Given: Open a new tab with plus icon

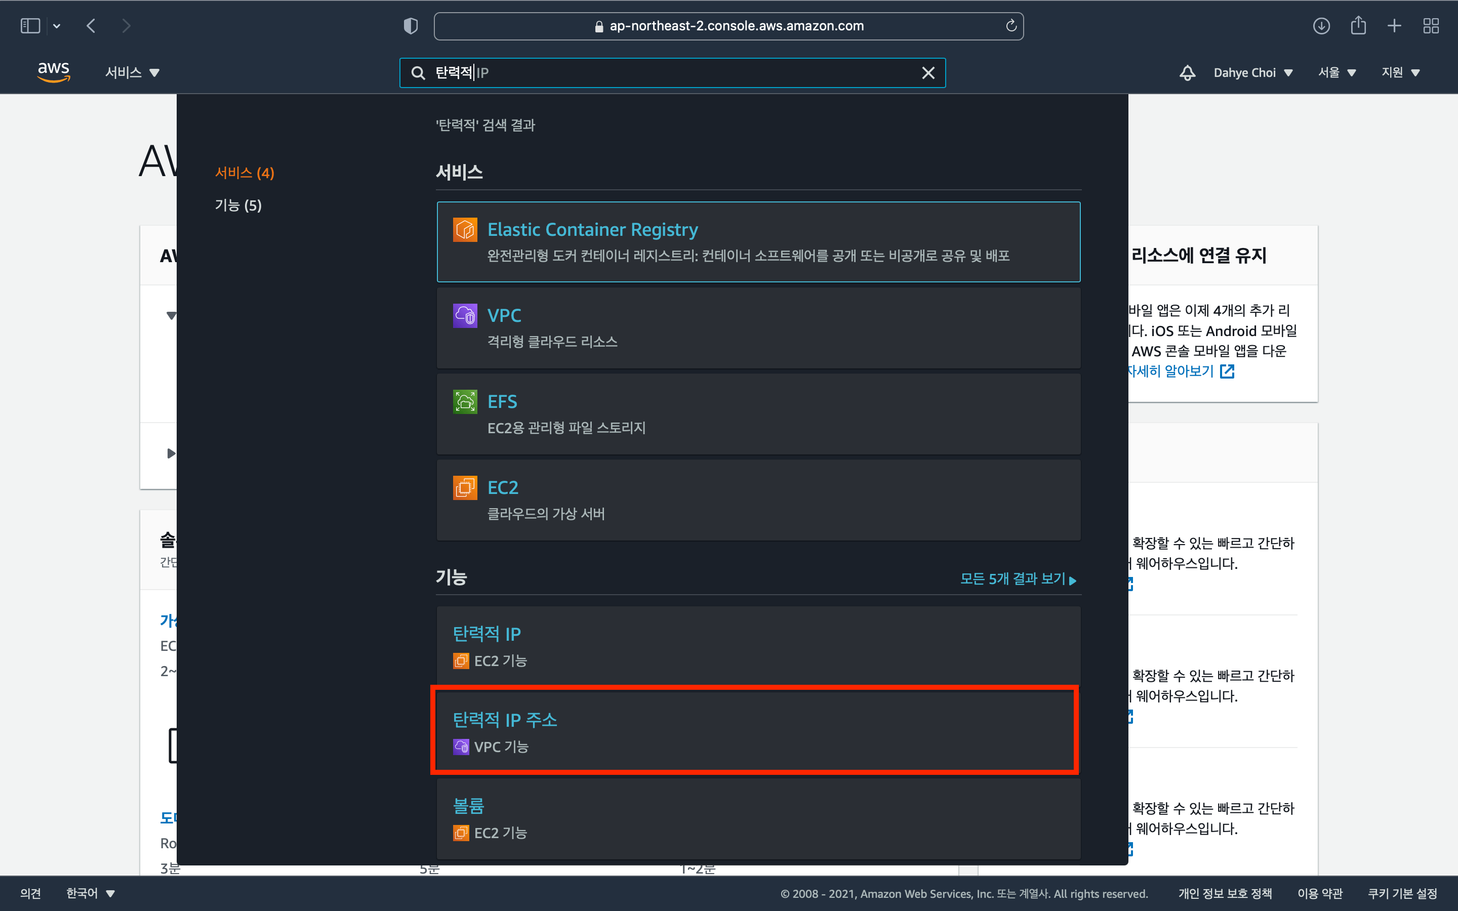Looking at the screenshot, I should 1394,26.
